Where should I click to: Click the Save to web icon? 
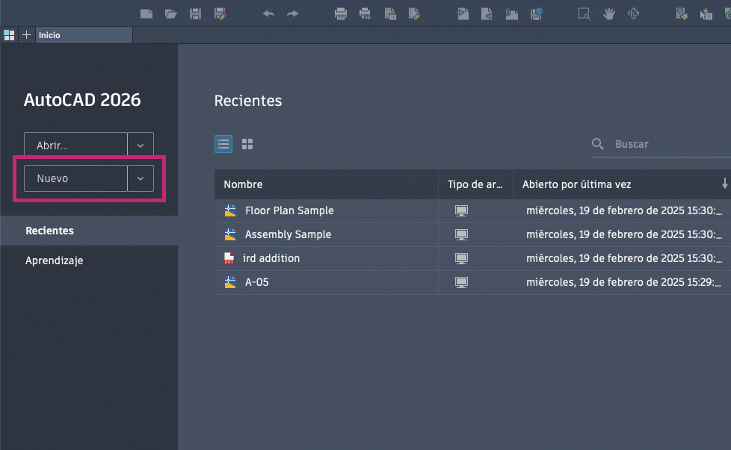click(536, 14)
